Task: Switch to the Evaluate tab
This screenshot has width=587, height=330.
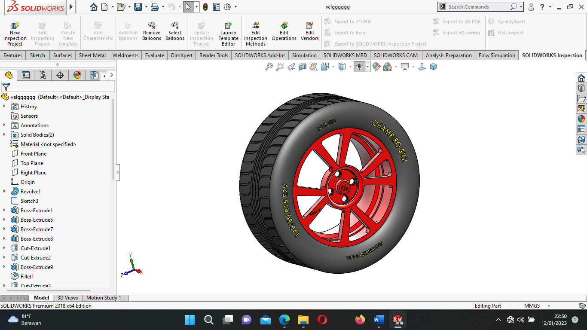Action: (155, 55)
